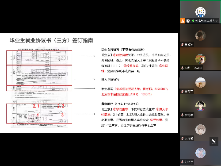
Task: Click muted mic icon under pastel blue anime avatar
Action: (183, 162)
